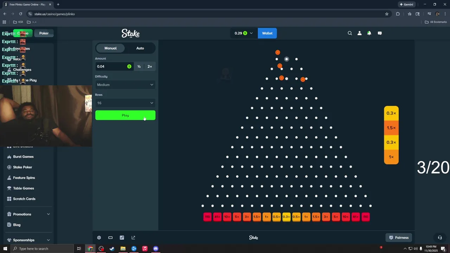
Task: Click the green Play button
Action: [x=125, y=115]
